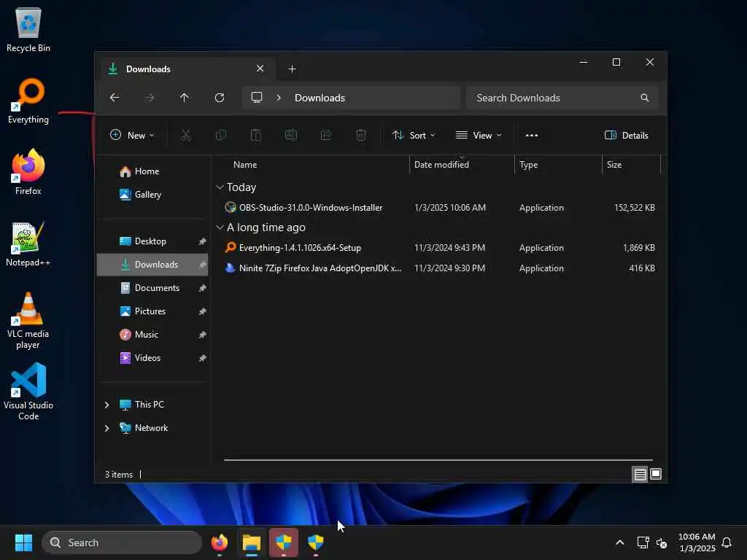Image resolution: width=747 pixels, height=560 pixels.
Task: Click the search magnifier in Search Downloads
Action: tap(645, 98)
